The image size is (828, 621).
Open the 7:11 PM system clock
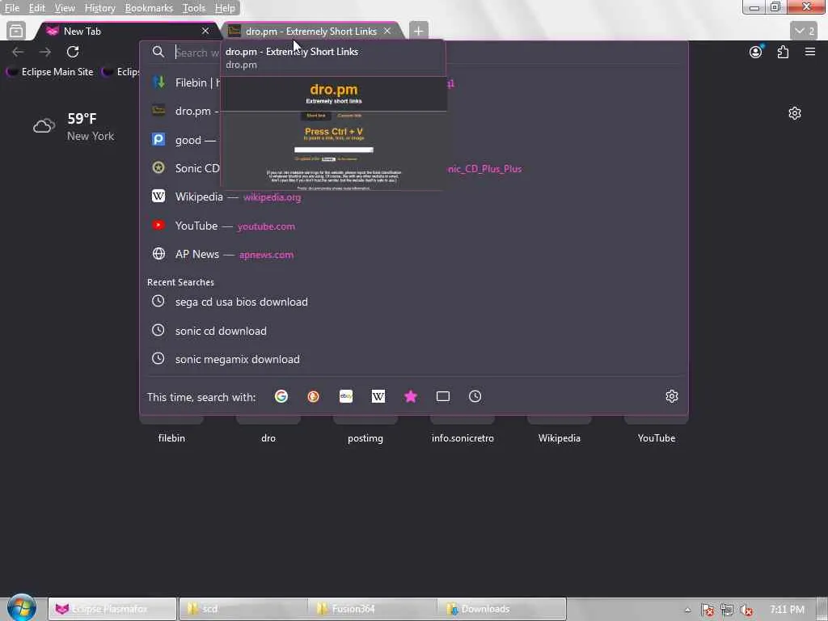(787, 610)
